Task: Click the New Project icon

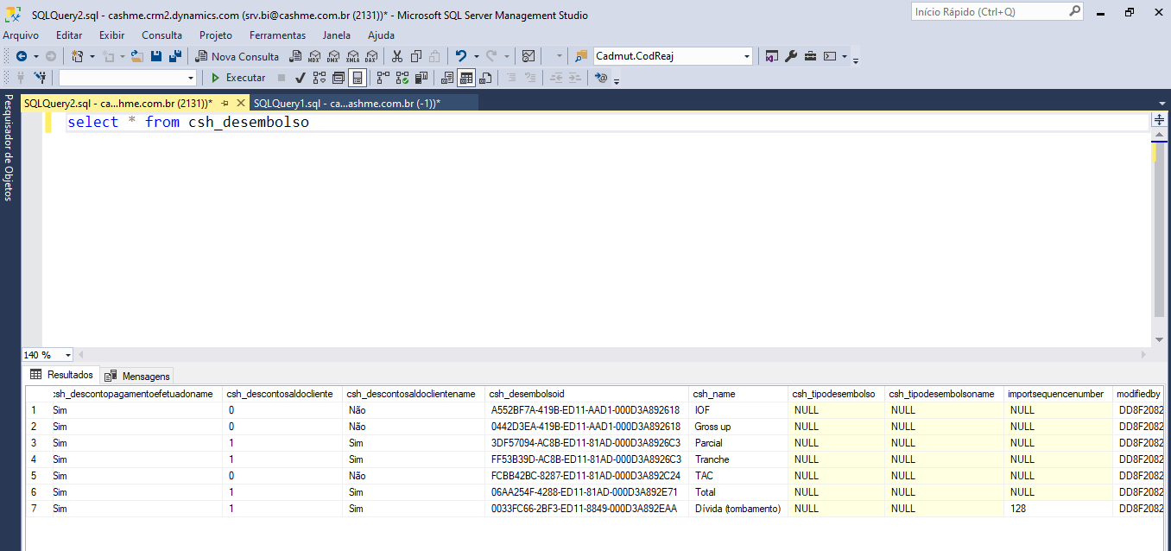Action: (x=78, y=56)
